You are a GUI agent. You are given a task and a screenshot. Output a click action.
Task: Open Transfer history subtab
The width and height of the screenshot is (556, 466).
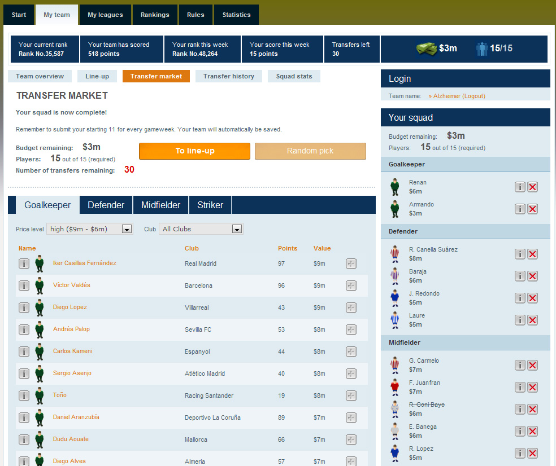point(229,76)
